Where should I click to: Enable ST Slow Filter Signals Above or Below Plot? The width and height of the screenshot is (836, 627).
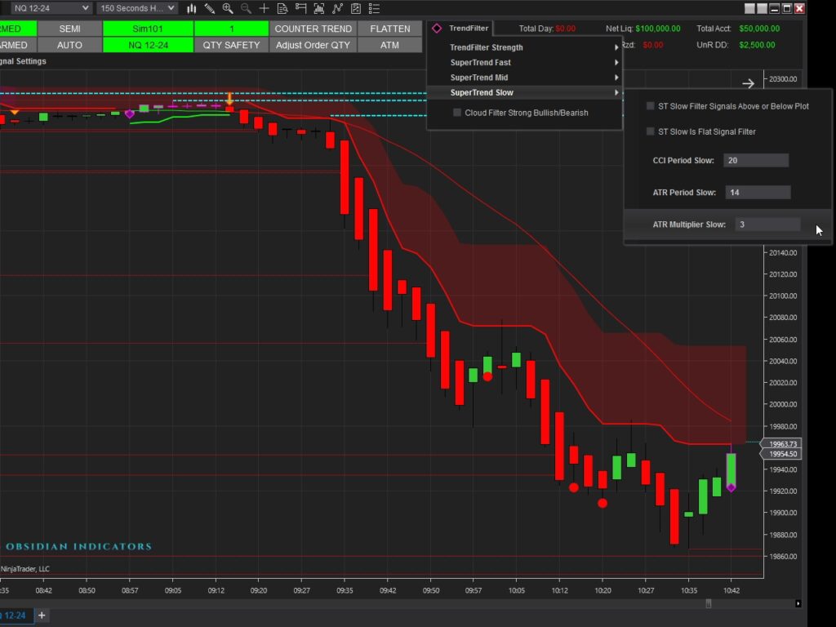pyautogui.click(x=651, y=106)
